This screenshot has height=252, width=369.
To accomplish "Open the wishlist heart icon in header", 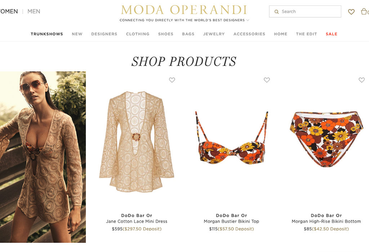I will (351, 12).
